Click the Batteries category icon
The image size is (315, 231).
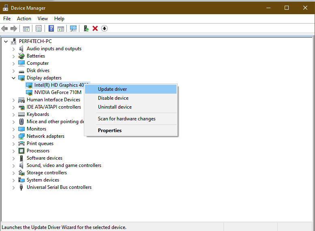tap(21, 56)
